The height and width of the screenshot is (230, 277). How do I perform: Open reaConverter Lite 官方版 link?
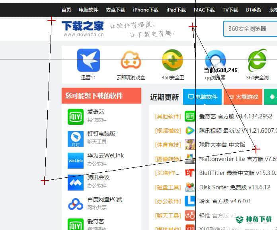pos(238,159)
